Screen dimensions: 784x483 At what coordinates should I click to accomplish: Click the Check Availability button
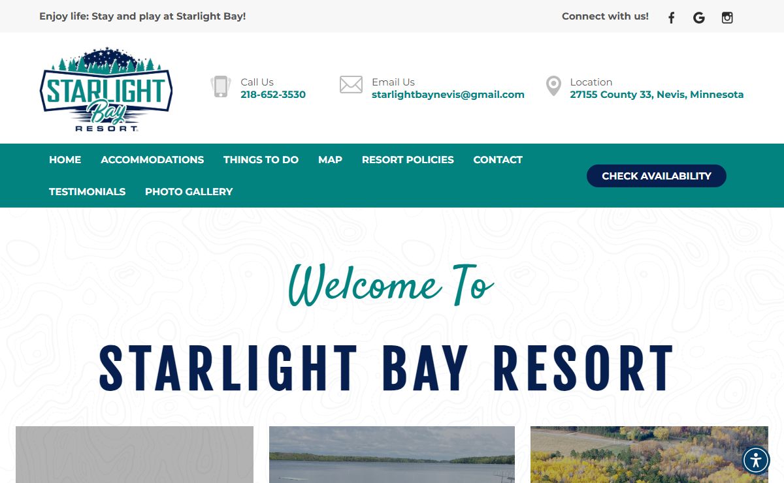657,176
